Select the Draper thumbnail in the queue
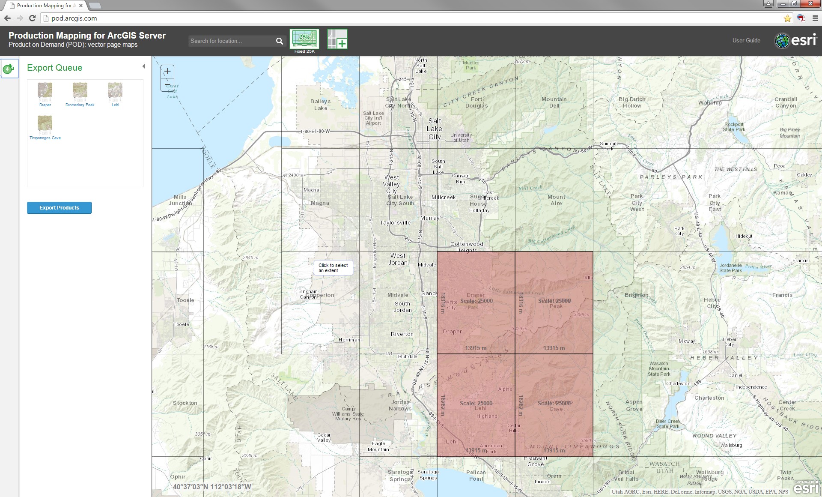This screenshot has height=497, width=822. coord(45,90)
